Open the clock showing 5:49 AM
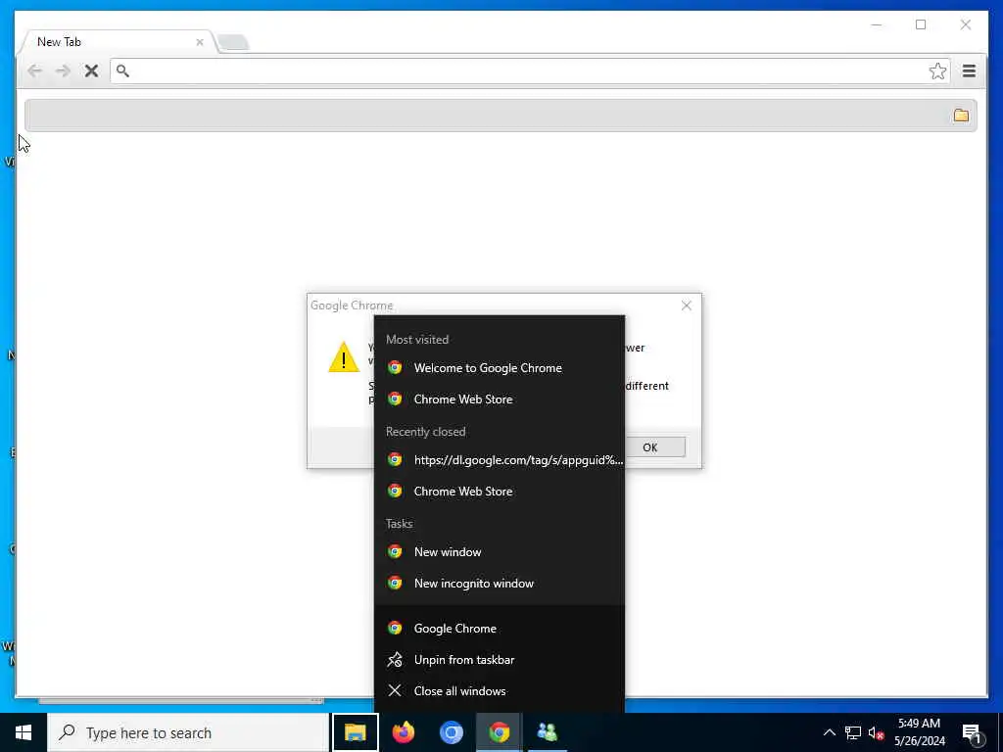 pos(919,732)
